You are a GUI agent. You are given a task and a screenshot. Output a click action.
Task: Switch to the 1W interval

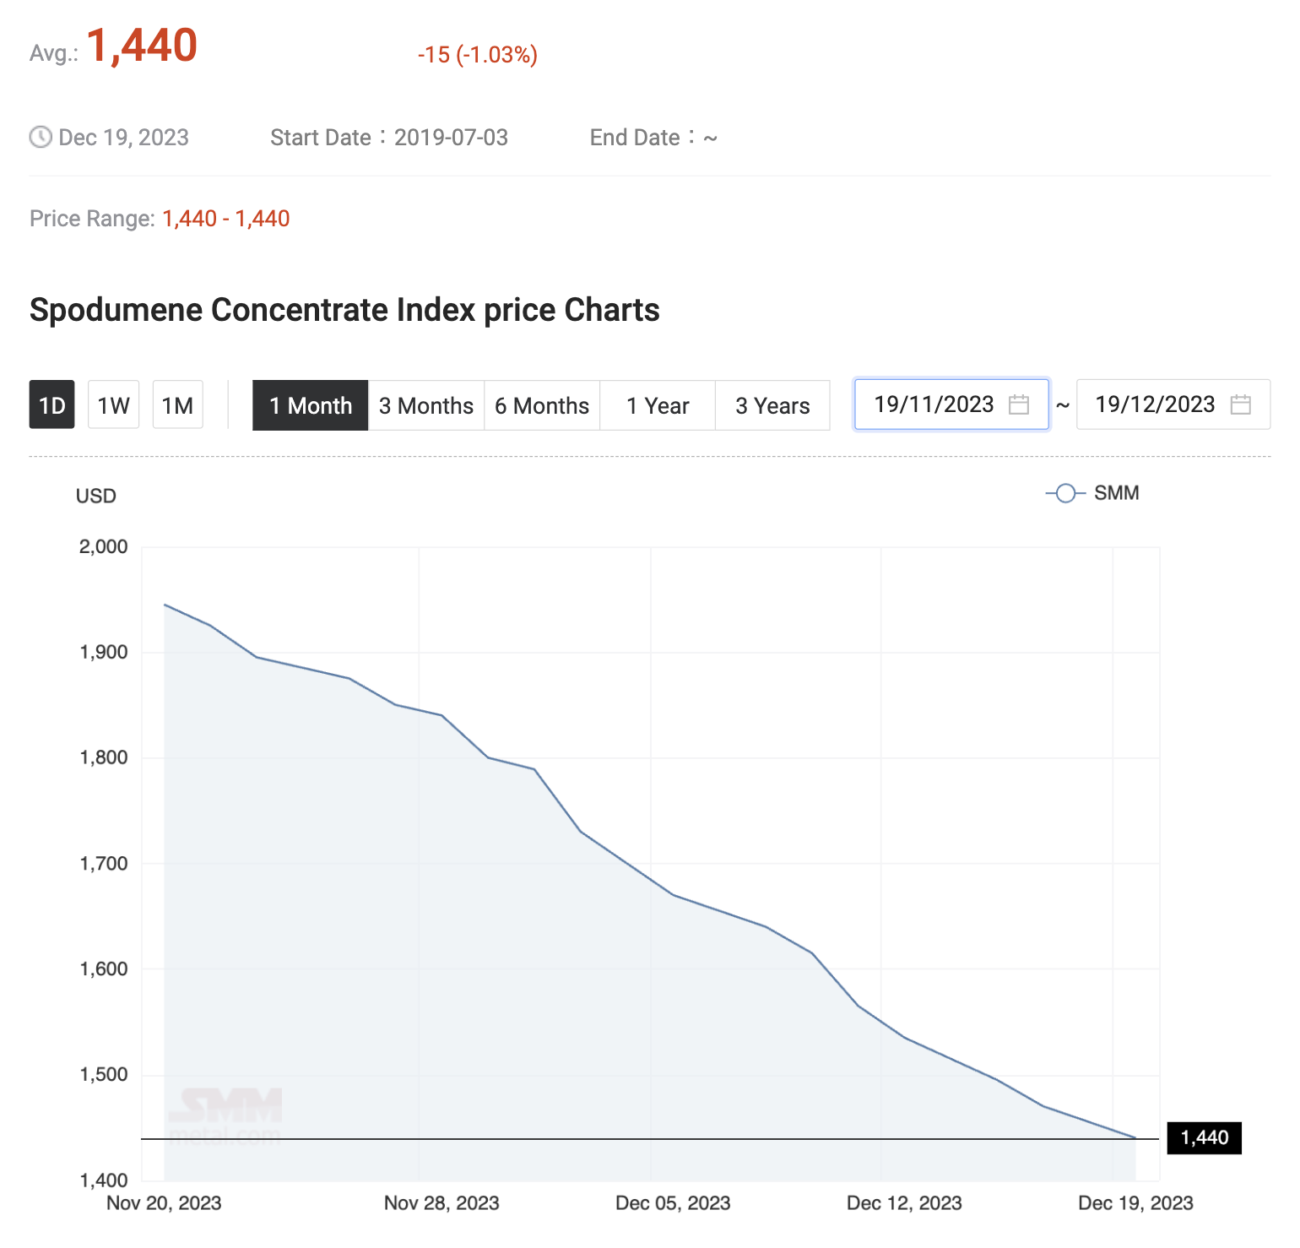pyautogui.click(x=113, y=405)
